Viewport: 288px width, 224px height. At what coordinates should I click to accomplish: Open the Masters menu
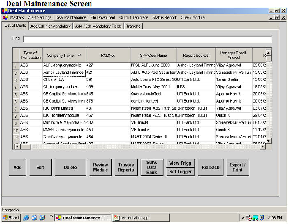pos(17,17)
